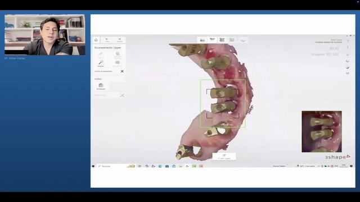The image size is (360, 202).
Task: Open the Análise tool icon
Action: (x=101, y=86)
